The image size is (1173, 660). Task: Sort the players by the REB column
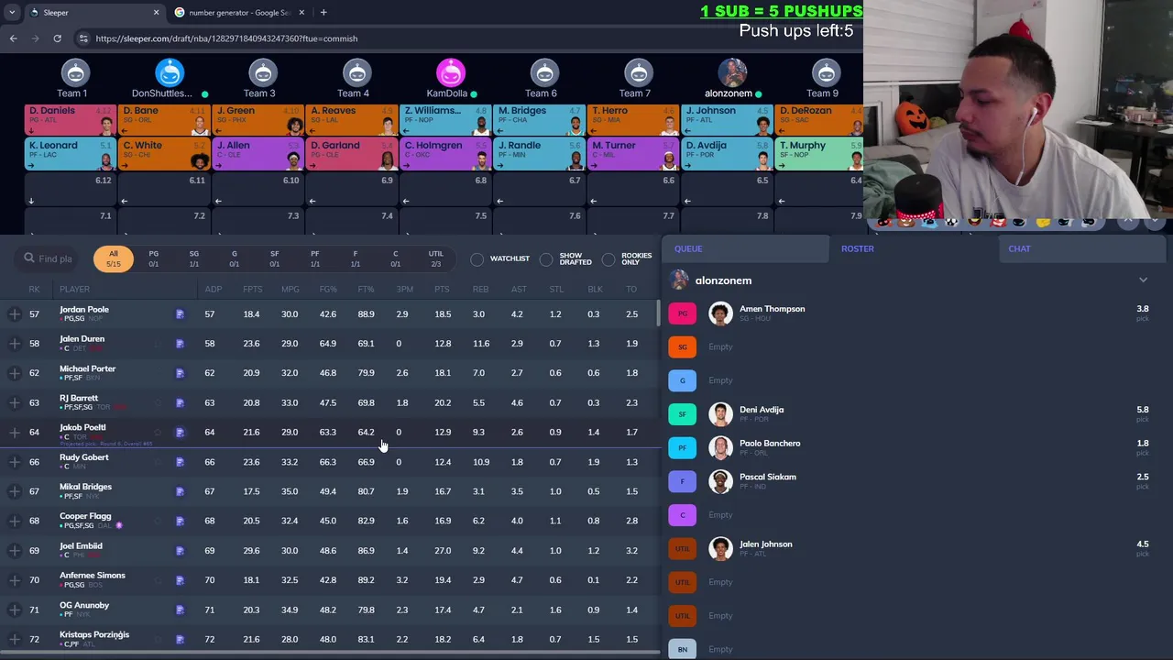[480, 289]
